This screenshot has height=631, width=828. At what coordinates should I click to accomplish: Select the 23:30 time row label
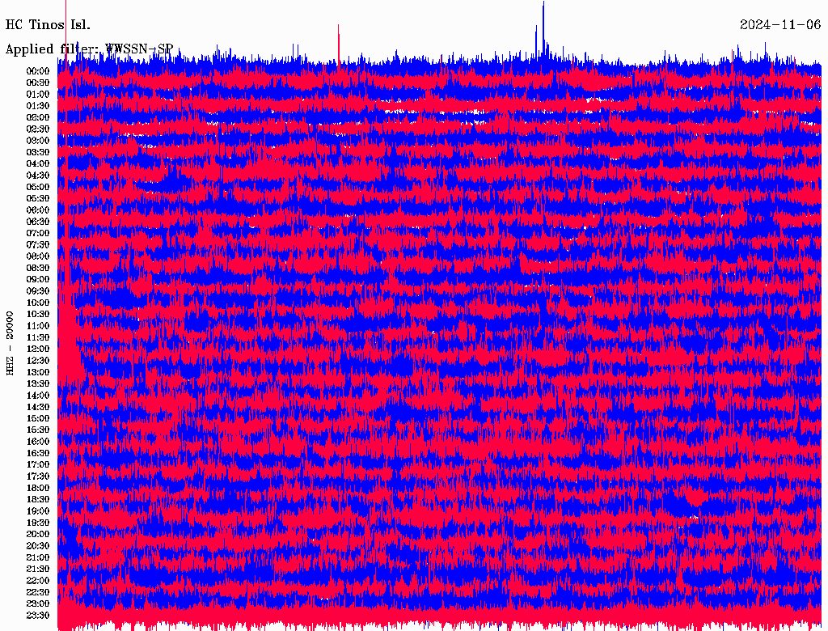pyautogui.click(x=38, y=615)
